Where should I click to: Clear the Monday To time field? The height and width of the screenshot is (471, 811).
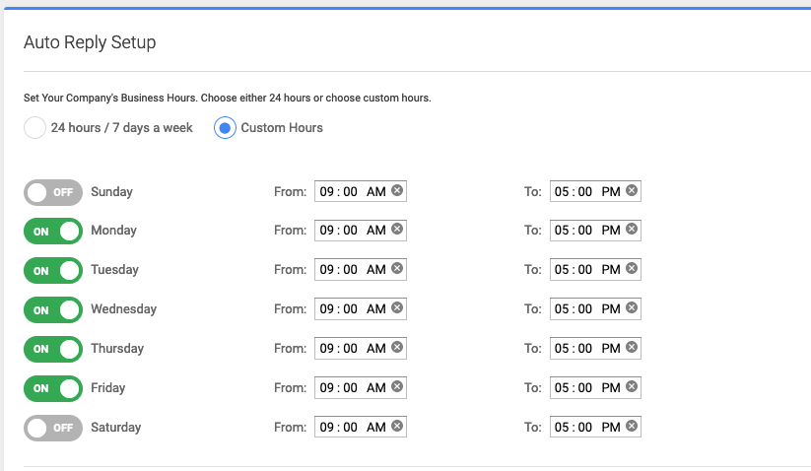point(632,229)
